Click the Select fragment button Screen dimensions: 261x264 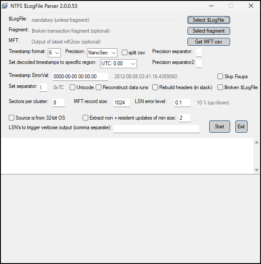coord(209,31)
